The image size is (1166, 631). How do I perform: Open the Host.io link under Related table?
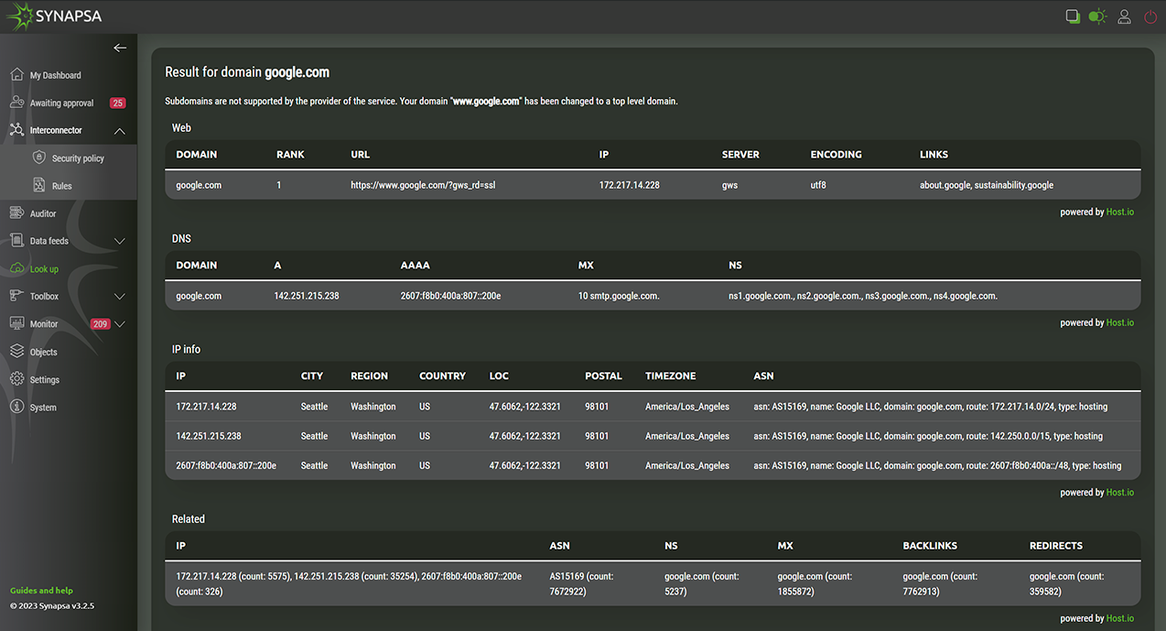pyautogui.click(x=1120, y=618)
